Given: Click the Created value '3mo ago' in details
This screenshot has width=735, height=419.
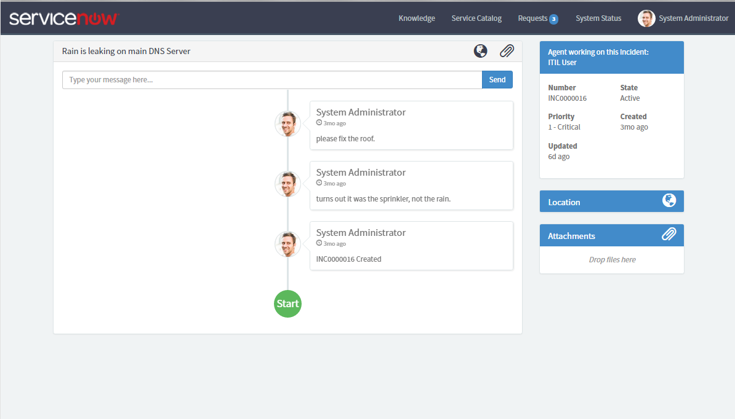Looking at the screenshot, I should [634, 127].
